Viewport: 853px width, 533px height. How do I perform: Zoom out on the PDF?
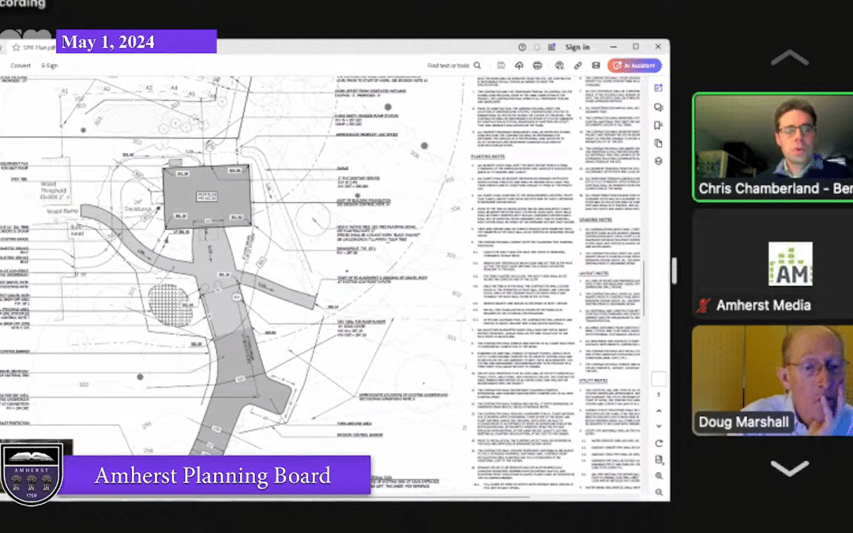[x=659, y=492]
